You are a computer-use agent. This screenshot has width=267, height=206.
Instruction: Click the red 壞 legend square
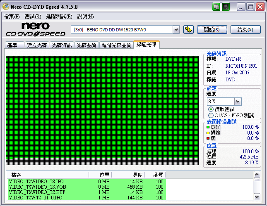click(208, 138)
